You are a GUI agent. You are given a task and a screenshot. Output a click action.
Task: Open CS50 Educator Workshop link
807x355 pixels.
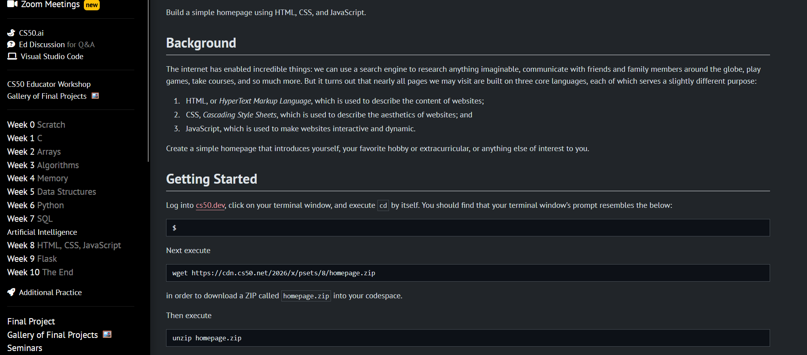49,84
